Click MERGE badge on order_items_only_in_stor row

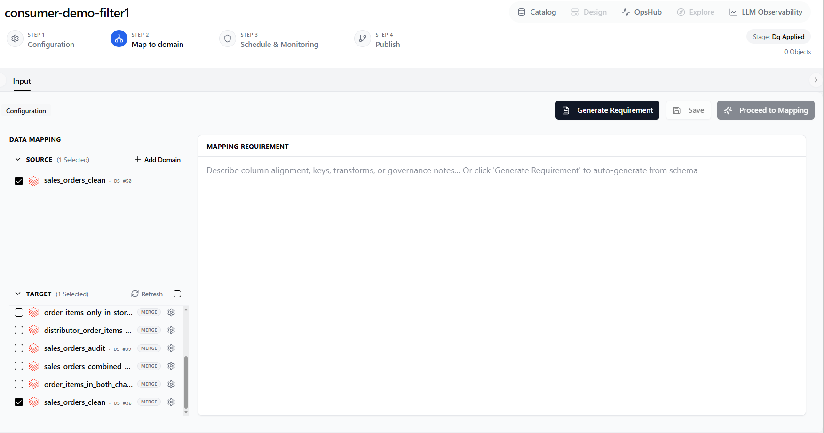149,312
